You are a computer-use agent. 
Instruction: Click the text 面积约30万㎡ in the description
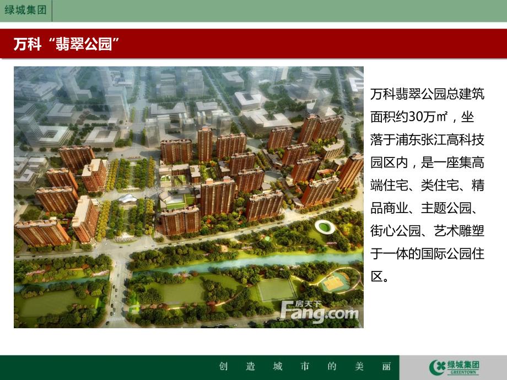click(409, 117)
